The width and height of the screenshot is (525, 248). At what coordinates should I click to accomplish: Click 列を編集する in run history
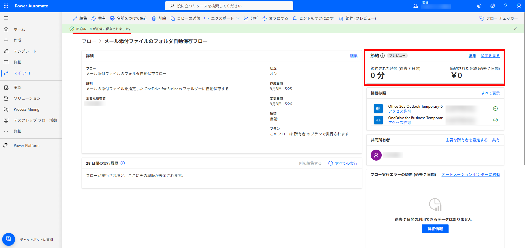tap(310, 163)
